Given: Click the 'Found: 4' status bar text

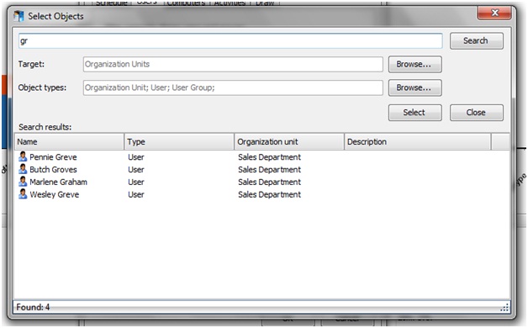Looking at the screenshot, I should [33, 308].
